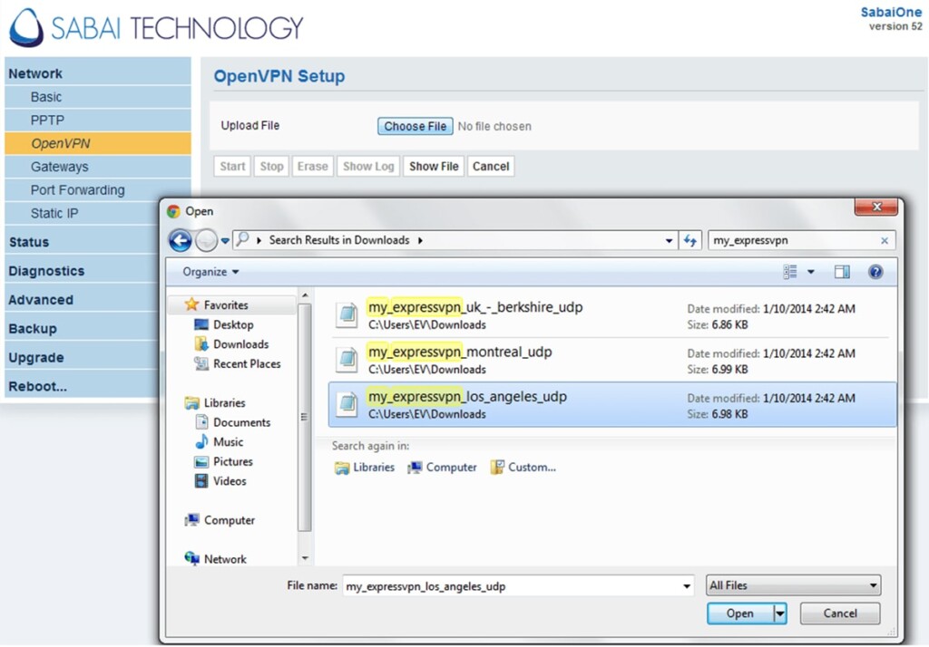Close the Open dialog with X
The image size is (929, 647).
tap(877, 207)
